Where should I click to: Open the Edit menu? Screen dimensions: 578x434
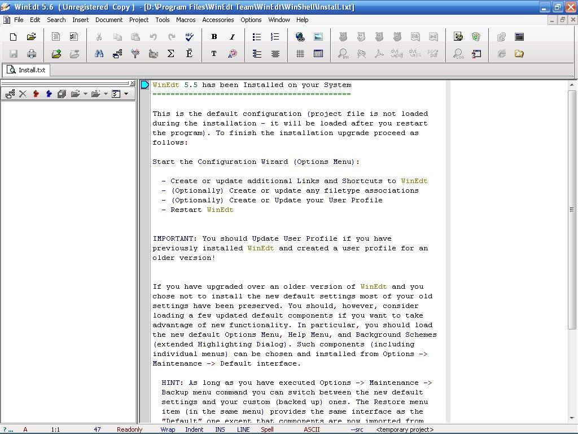point(35,20)
